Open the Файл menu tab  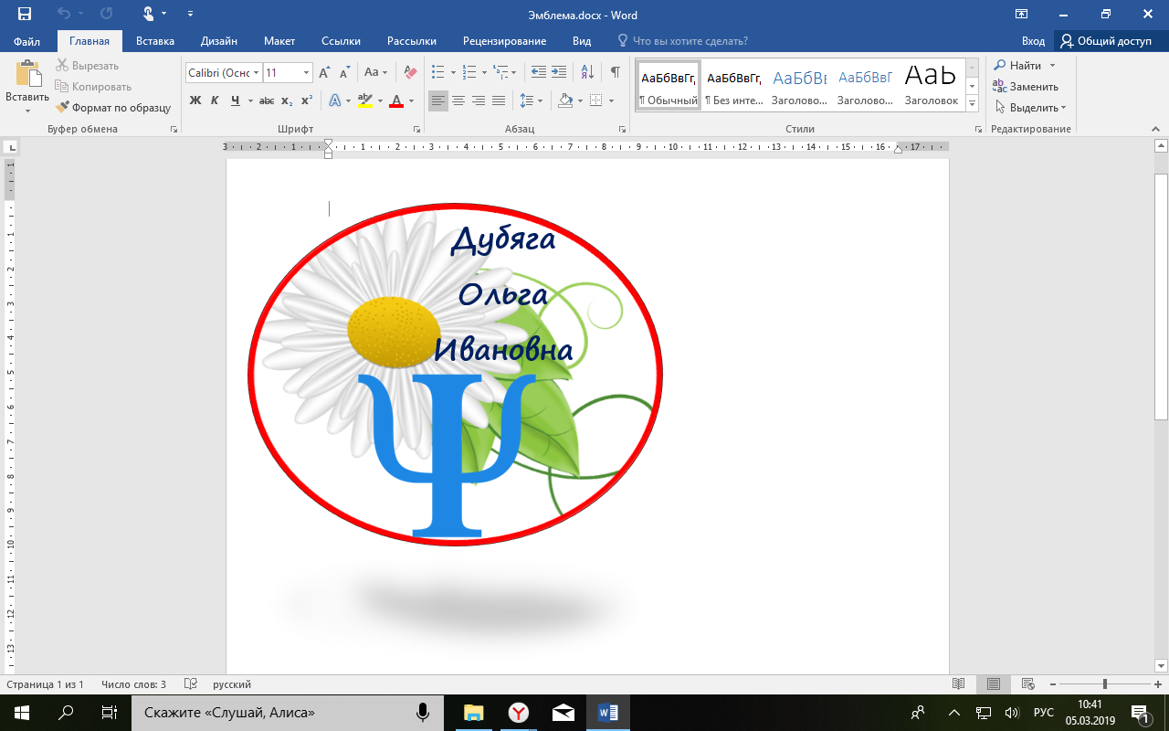click(27, 41)
